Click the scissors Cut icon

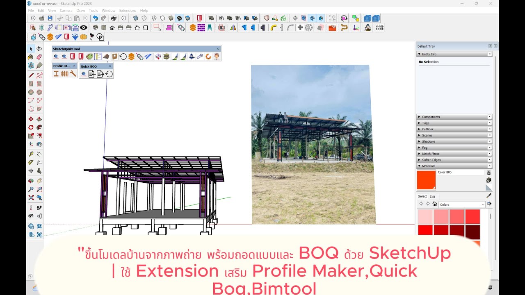(60, 18)
